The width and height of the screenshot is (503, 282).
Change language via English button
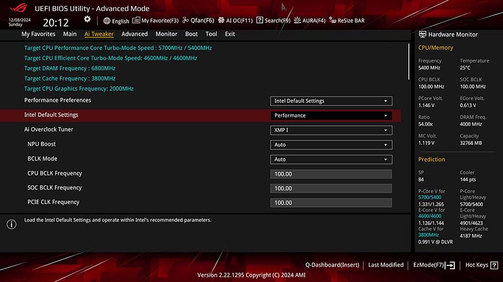(x=116, y=21)
